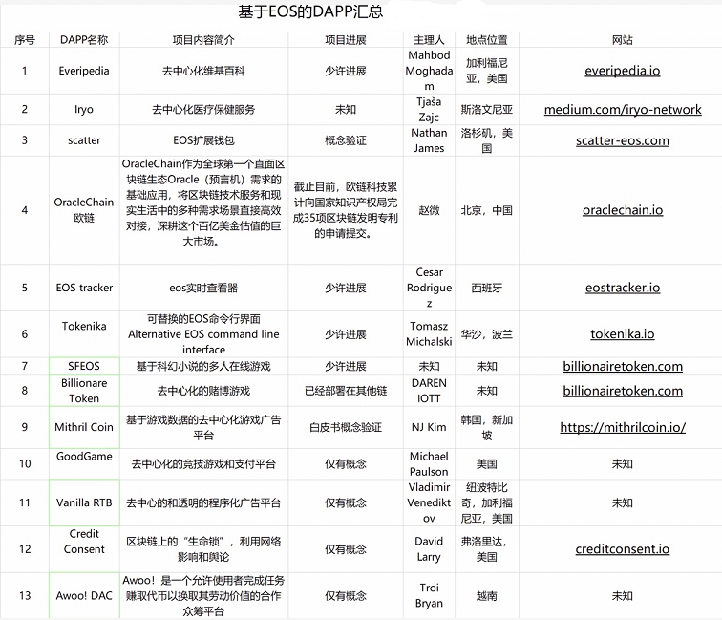The height and width of the screenshot is (620, 722).
Task: Click the 已经部署在其他链 cell
Action: pyautogui.click(x=346, y=391)
